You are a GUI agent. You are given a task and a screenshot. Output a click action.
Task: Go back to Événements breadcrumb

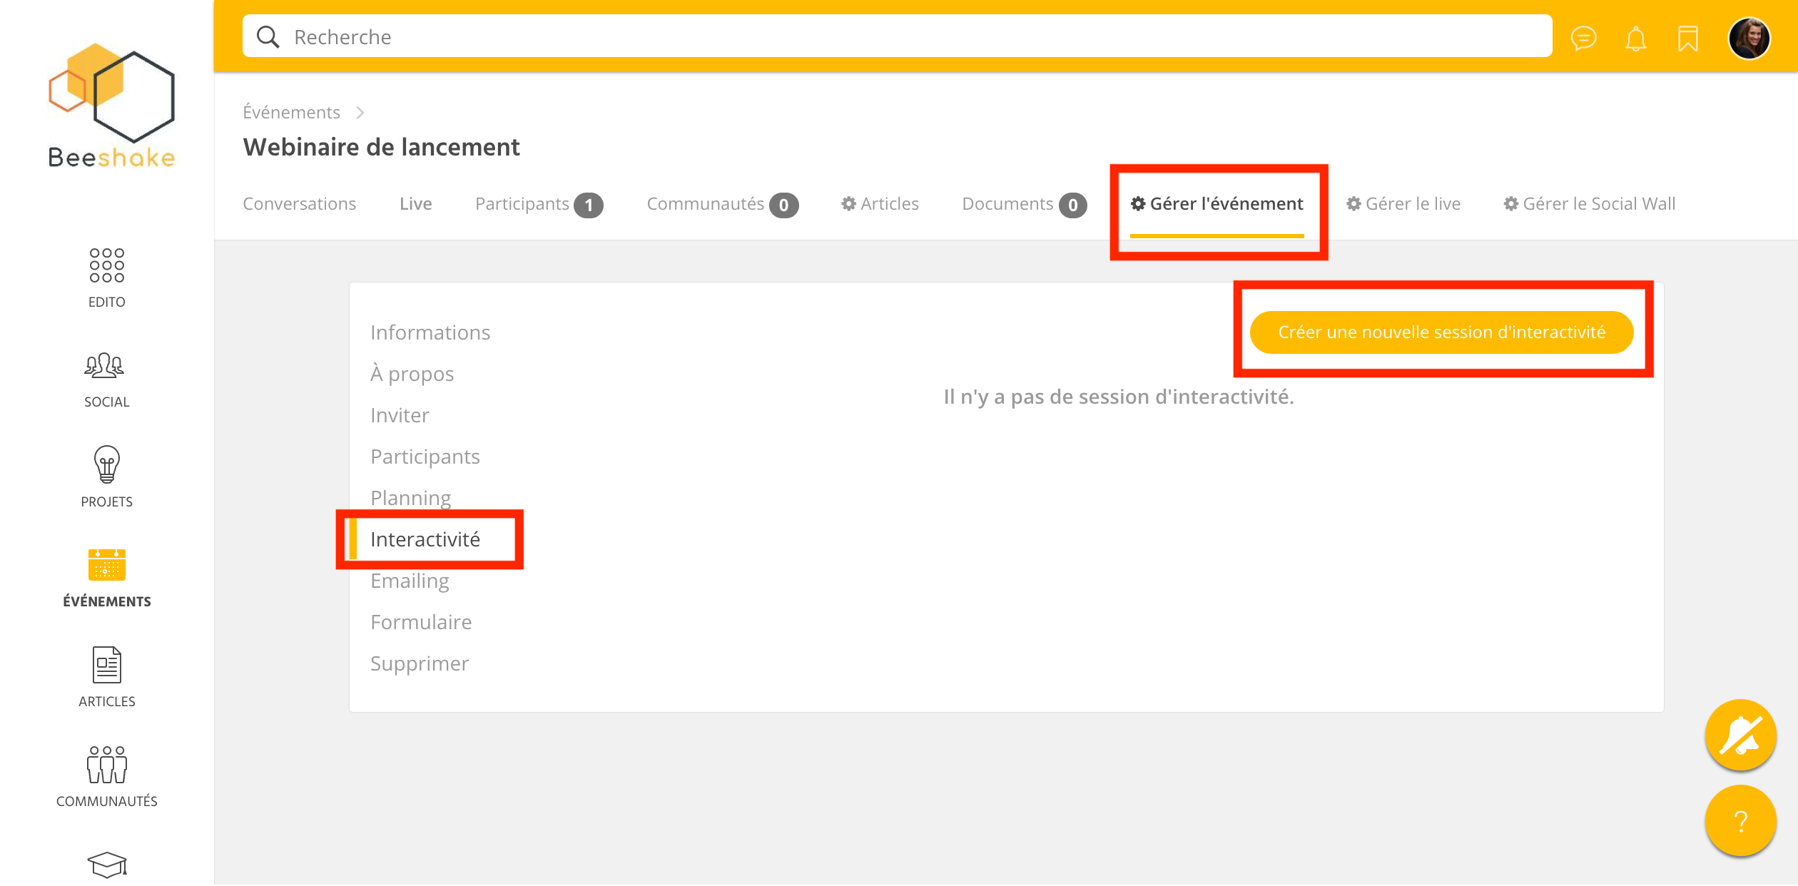click(x=291, y=112)
